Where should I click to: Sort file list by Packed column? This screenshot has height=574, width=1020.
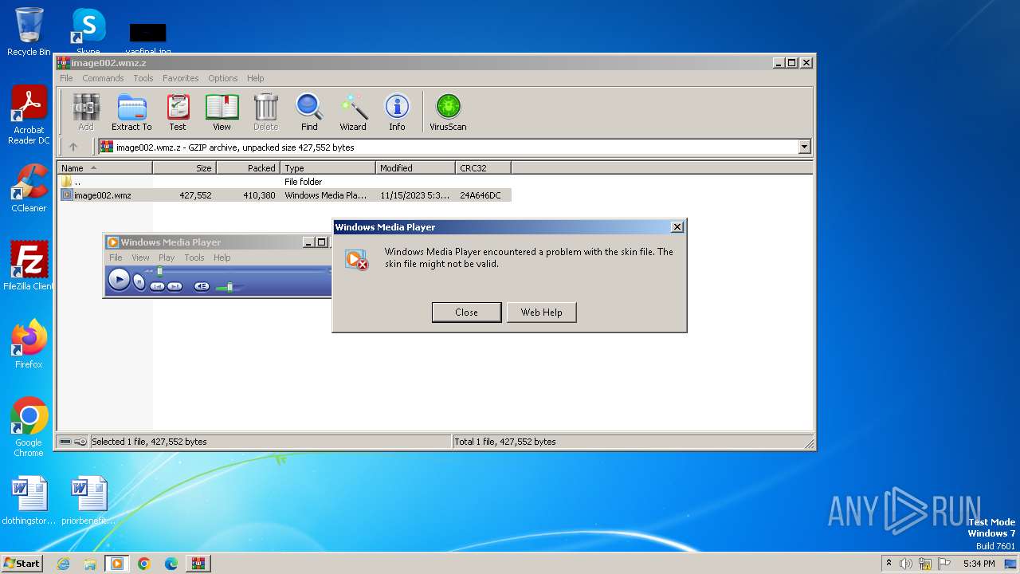(x=248, y=168)
